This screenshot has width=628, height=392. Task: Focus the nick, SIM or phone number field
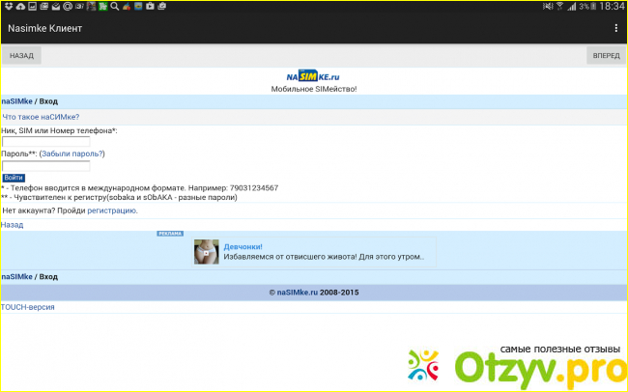45,141
